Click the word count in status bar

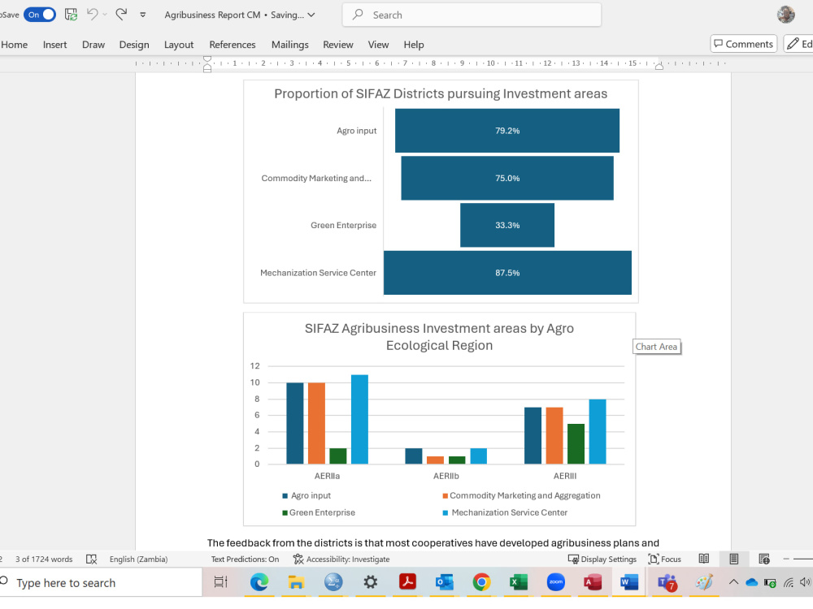(x=44, y=559)
